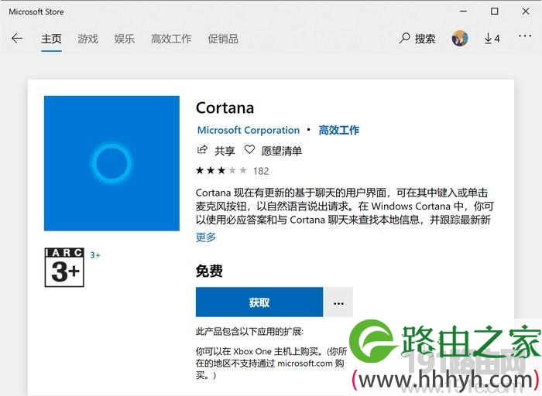This screenshot has height=396, width=542.
Task: Open downloads showing 4 pending
Action: 492,39
